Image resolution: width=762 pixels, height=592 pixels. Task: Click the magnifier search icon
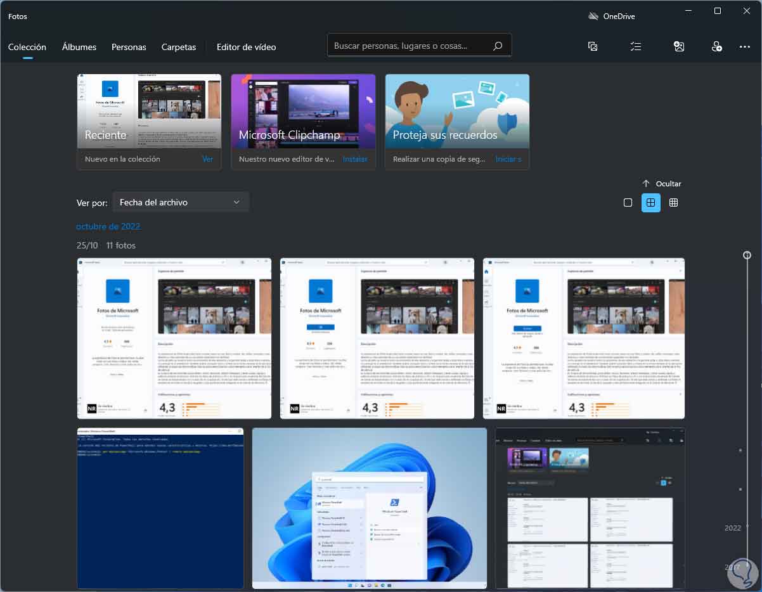(498, 46)
